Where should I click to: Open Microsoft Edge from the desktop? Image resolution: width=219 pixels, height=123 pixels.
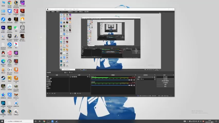coord(3,63)
